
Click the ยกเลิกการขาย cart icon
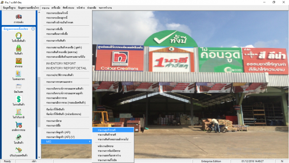point(19,125)
